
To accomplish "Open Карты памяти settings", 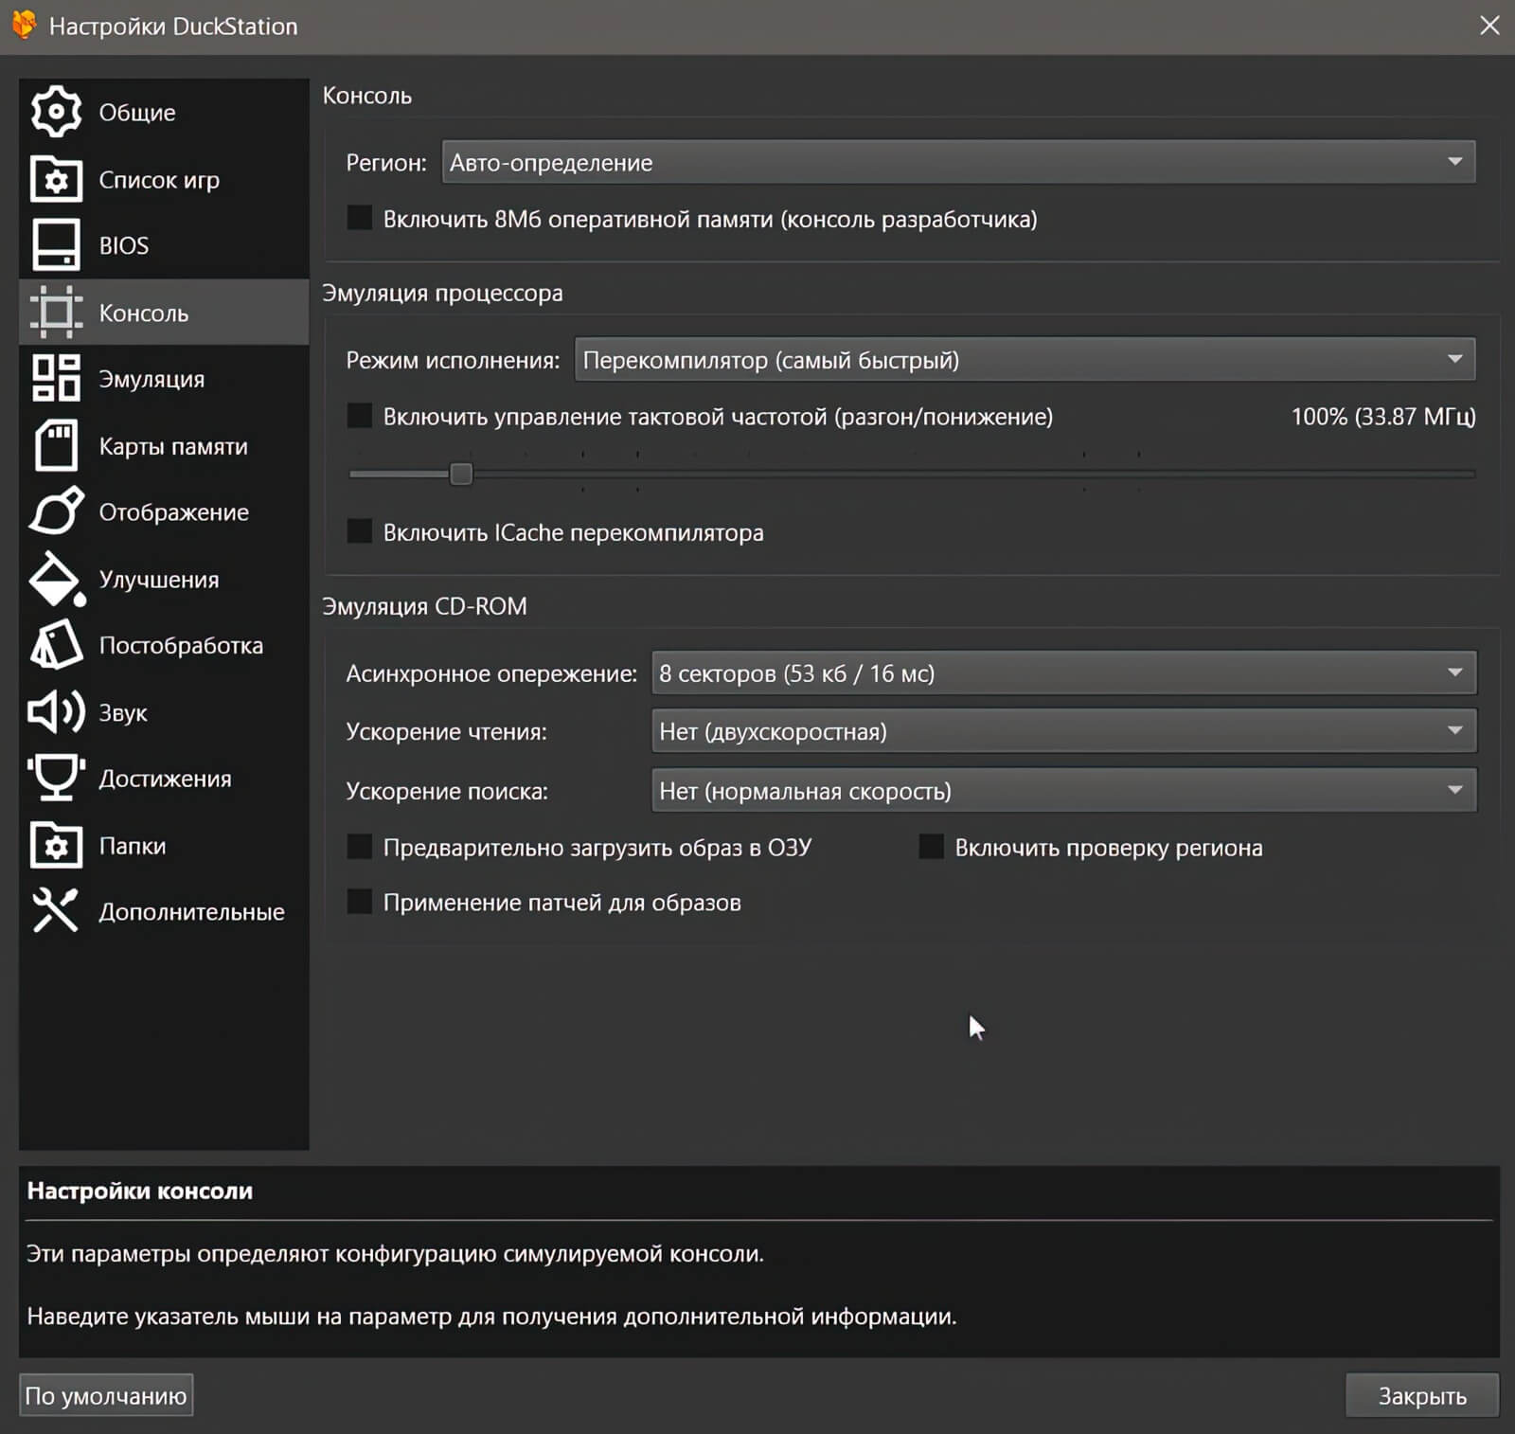I will [x=173, y=446].
